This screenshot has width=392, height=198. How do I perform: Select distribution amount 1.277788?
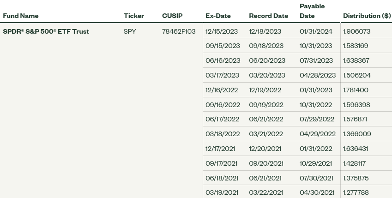tap(356, 192)
